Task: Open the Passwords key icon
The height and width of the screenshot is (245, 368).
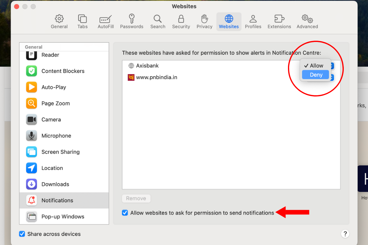Action: 132,21
